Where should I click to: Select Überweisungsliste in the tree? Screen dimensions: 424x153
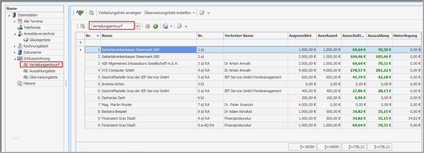coord(44,77)
